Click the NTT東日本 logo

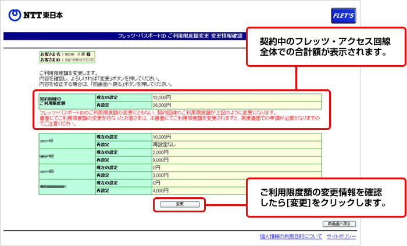click(38, 15)
